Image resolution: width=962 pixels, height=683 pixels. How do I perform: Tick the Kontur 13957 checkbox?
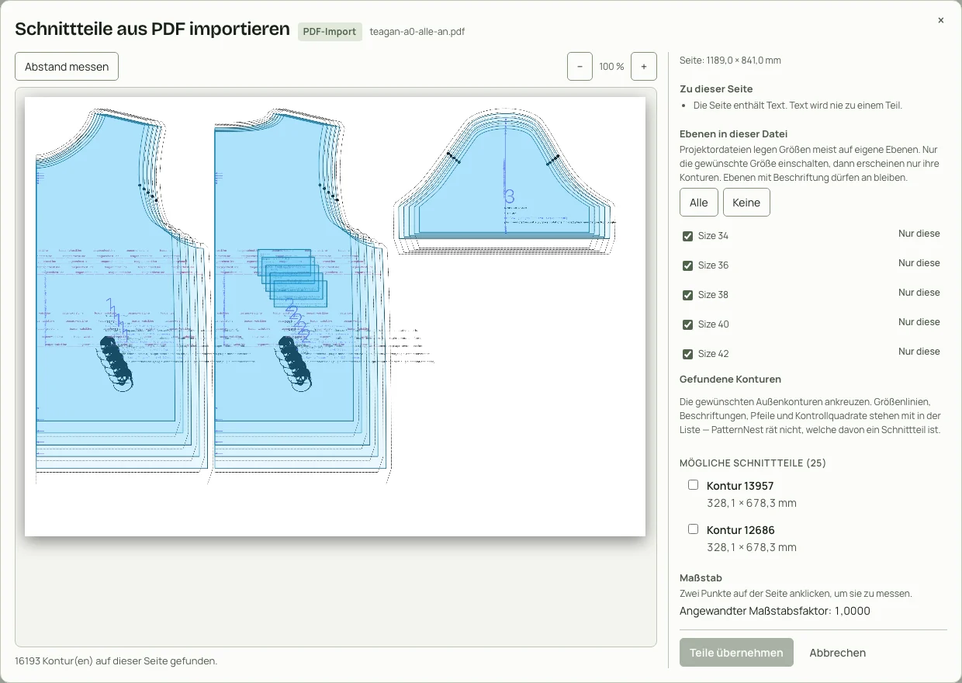(694, 485)
